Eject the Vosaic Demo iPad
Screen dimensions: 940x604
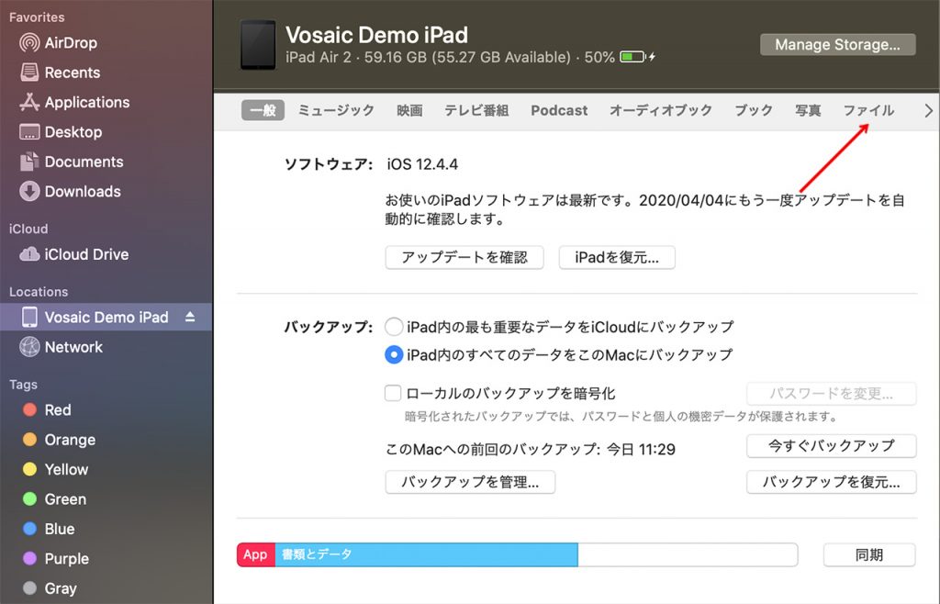(x=190, y=317)
